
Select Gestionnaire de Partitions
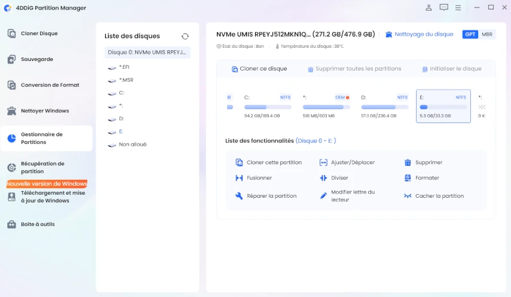click(x=47, y=138)
